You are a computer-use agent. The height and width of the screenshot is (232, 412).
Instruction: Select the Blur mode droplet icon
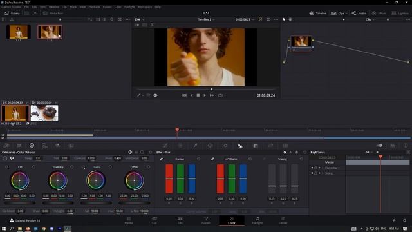coord(285,152)
